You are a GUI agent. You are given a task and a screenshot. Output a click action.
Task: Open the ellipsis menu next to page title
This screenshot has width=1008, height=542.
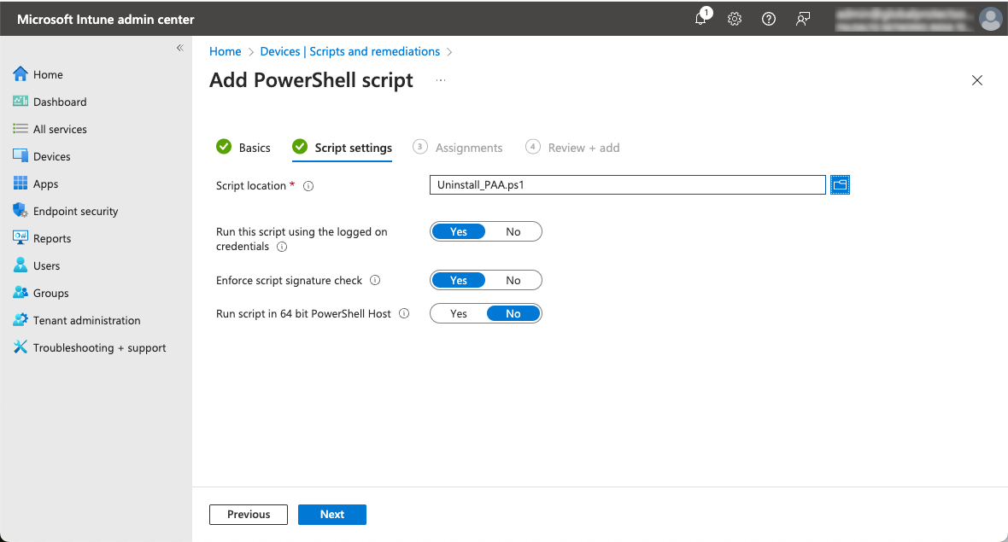click(441, 80)
